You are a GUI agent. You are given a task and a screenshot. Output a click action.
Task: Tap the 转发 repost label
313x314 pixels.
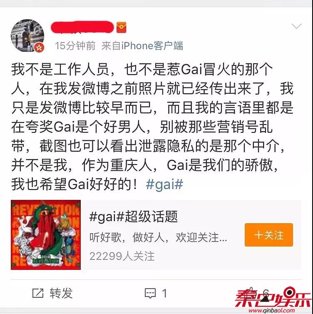click(61, 293)
